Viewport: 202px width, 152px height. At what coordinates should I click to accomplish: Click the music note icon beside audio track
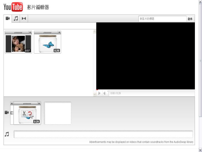[x=7, y=134]
